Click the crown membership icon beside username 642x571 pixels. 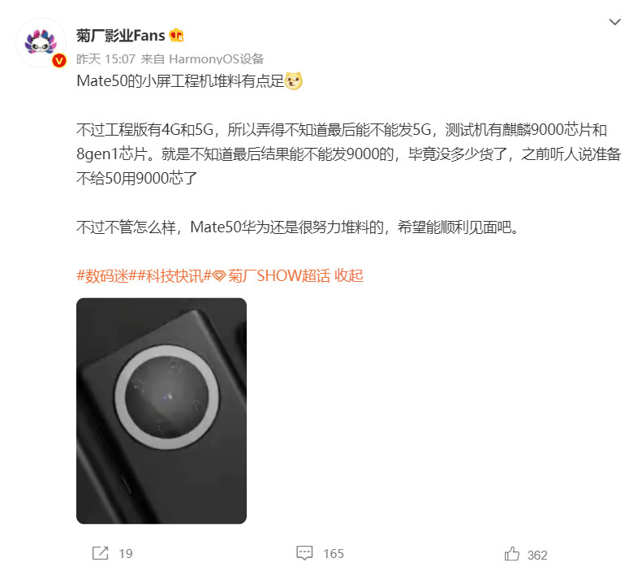(x=176, y=35)
